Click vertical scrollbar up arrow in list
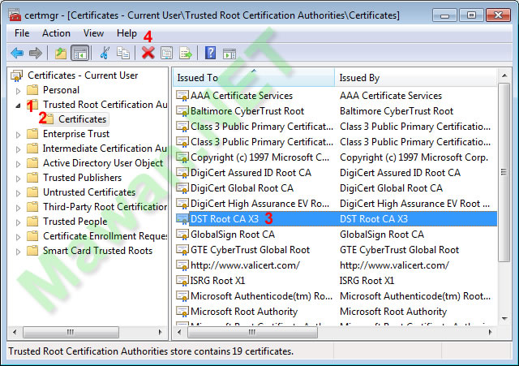The width and height of the screenshot is (519, 366). (x=504, y=75)
